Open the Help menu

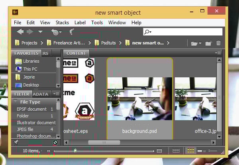point(136,23)
